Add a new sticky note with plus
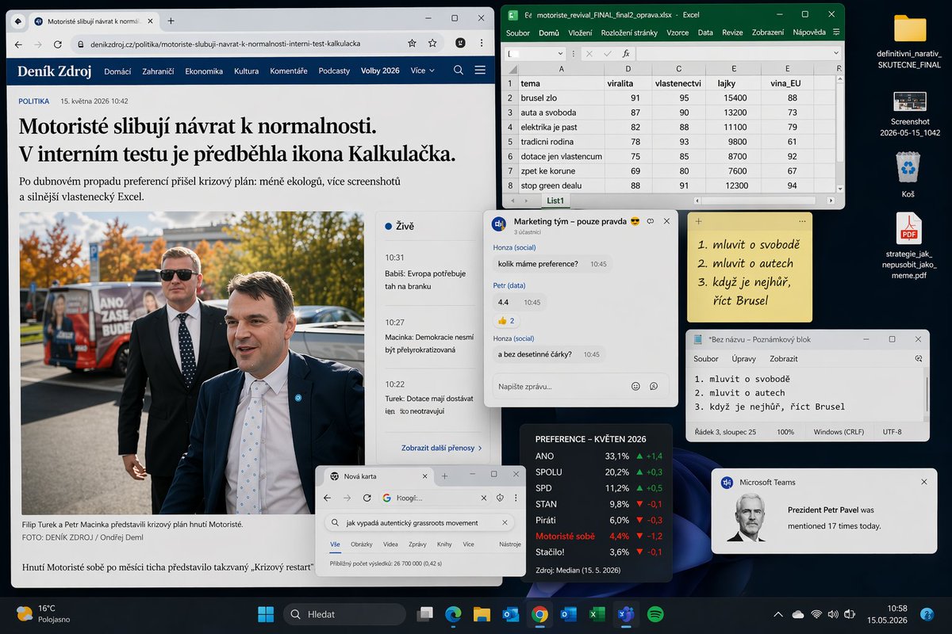The width and height of the screenshot is (952, 634). point(699,221)
